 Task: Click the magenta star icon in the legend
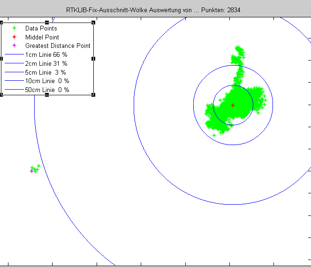(14, 46)
